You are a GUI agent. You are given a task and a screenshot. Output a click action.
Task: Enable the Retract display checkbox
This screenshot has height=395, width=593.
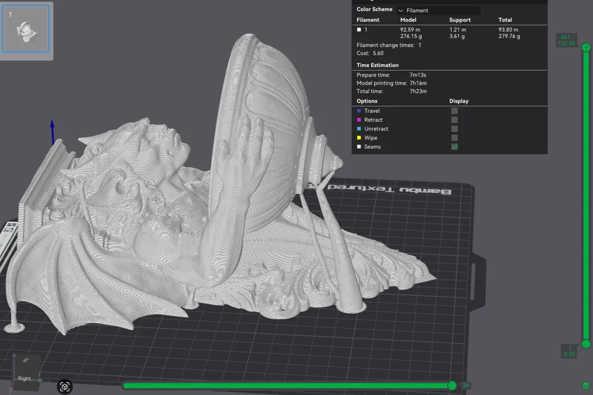point(454,120)
